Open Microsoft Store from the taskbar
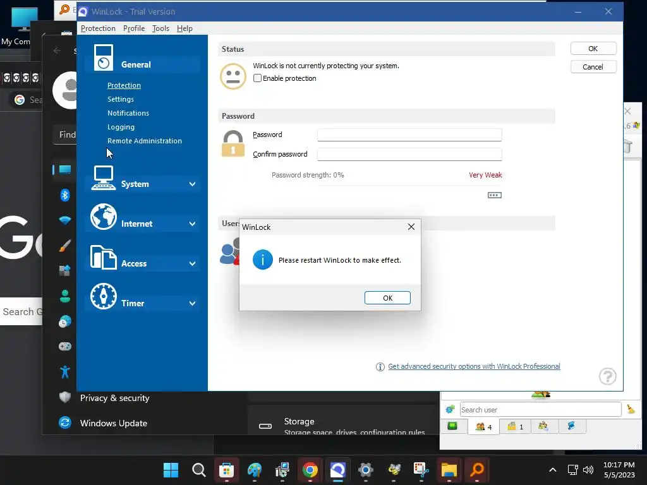 (x=227, y=470)
